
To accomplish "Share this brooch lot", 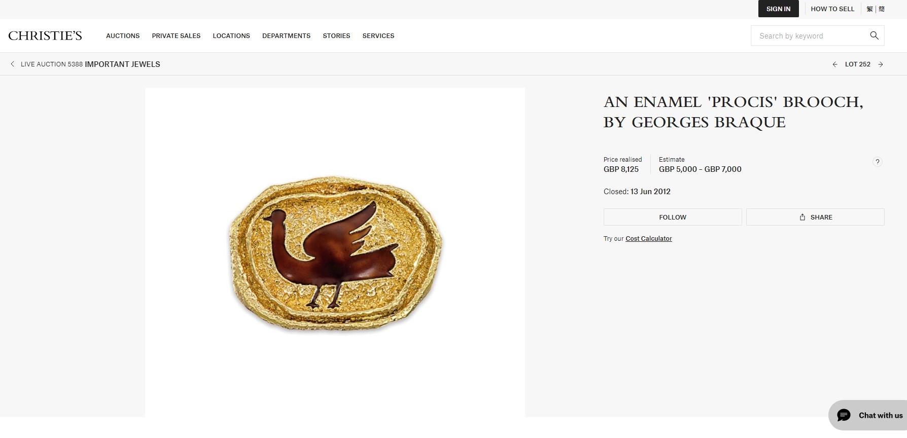I will 815,217.
